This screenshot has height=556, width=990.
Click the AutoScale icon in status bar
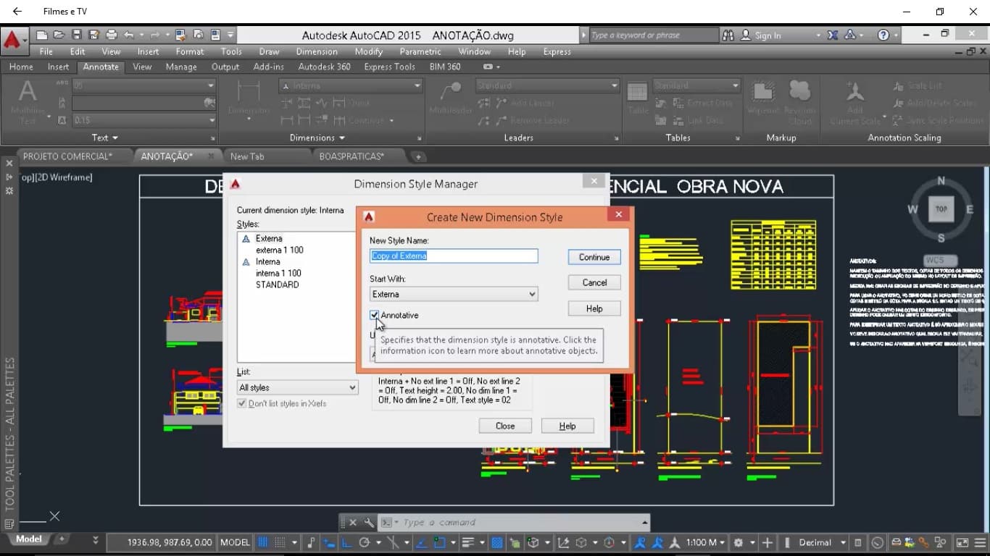[x=658, y=542]
